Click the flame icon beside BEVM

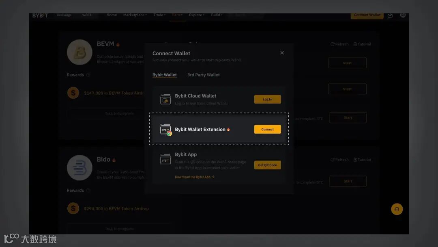point(118,44)
